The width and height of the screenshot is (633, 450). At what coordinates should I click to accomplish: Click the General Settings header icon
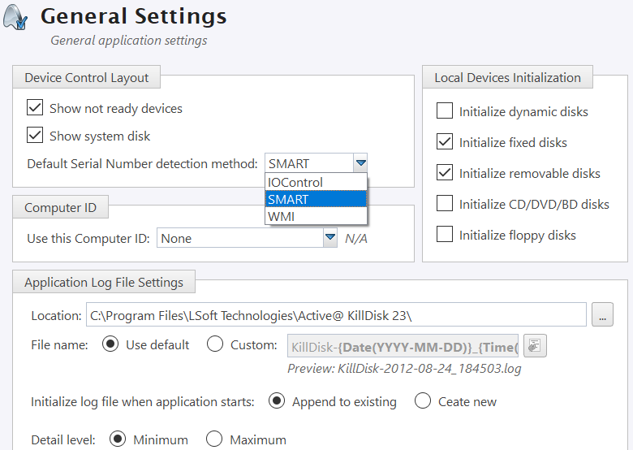click(x=16, y=17)
